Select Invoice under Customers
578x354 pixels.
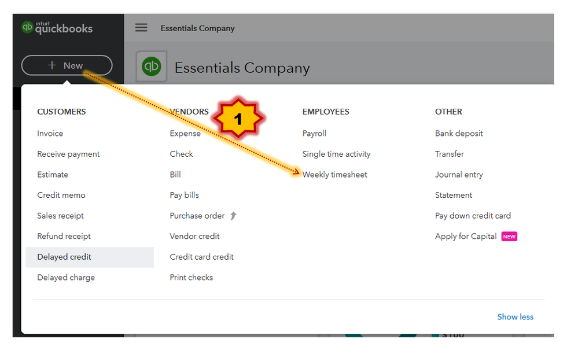[50, 134]
